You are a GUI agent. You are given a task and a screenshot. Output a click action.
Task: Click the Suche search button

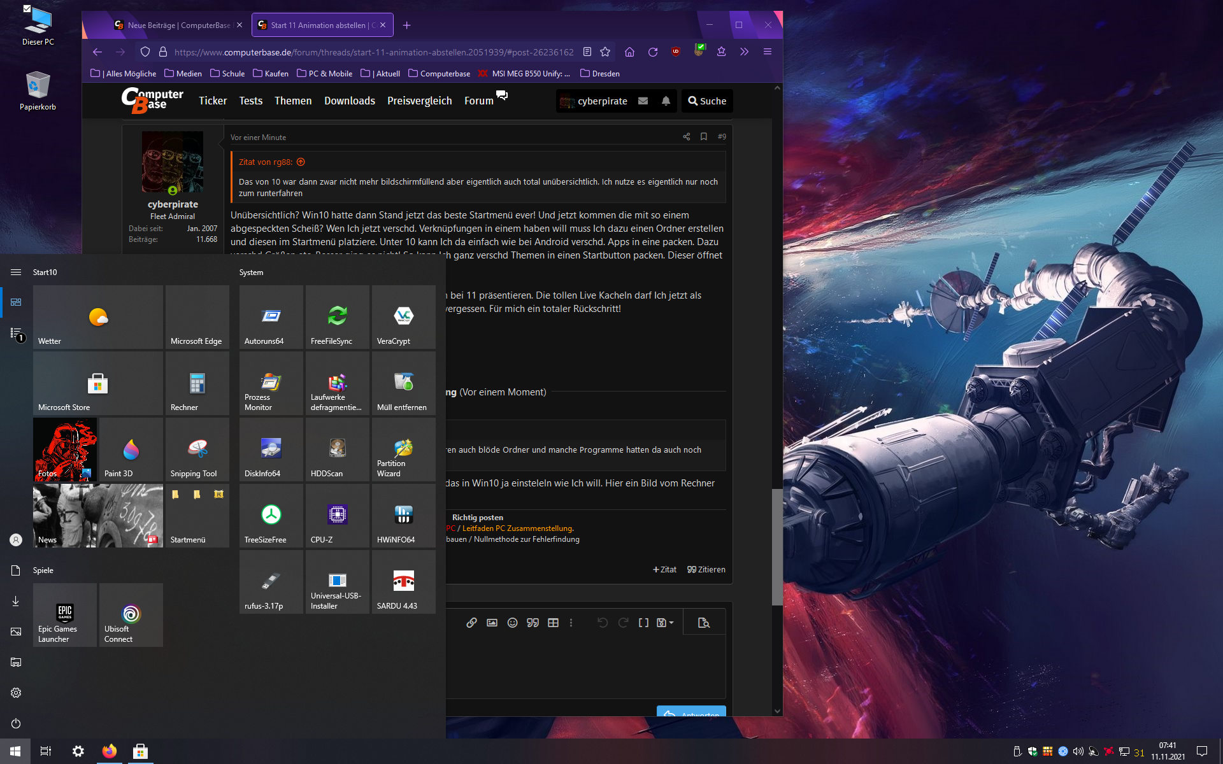[x=707, y=101]
